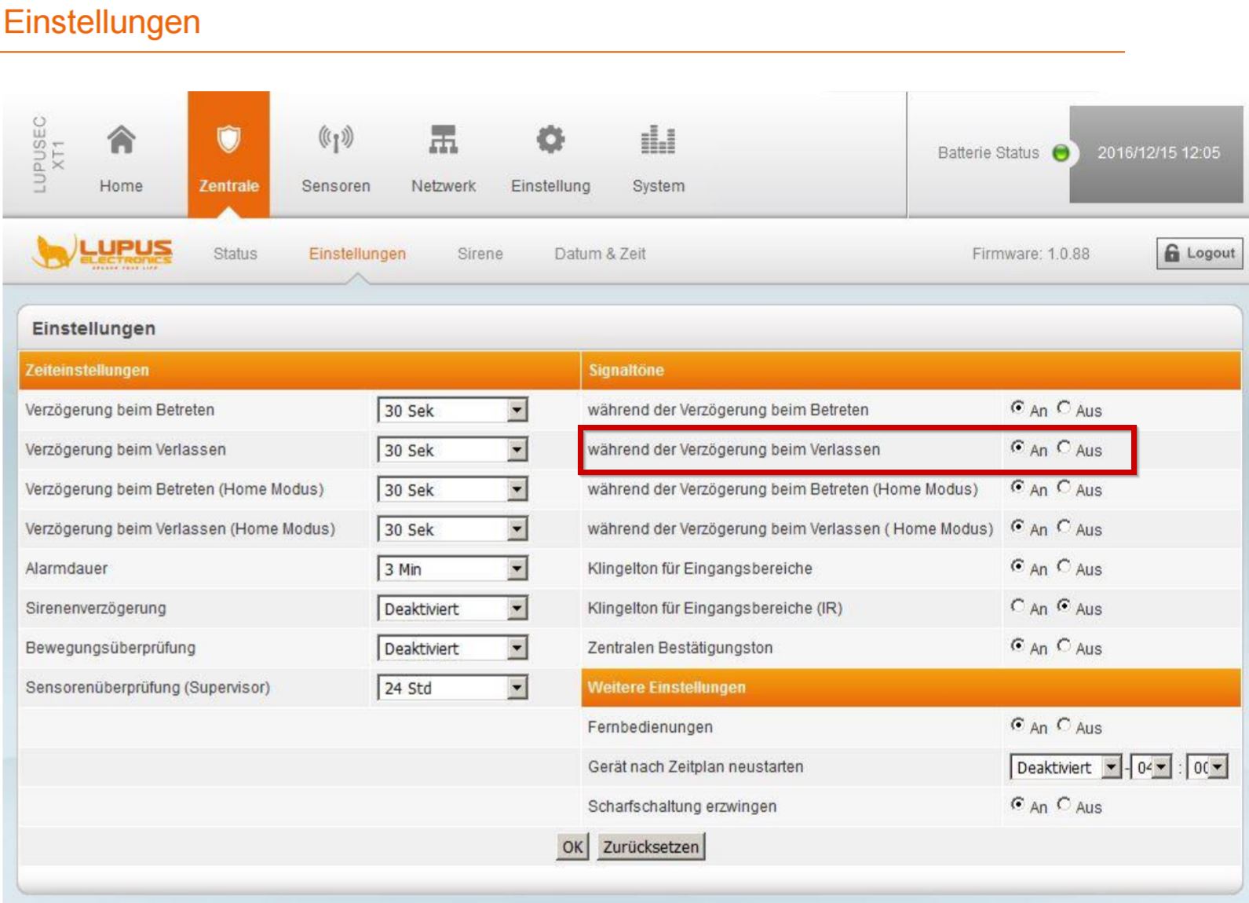
Task: Click the green Batterie Status indicator
Action: 1061,153
